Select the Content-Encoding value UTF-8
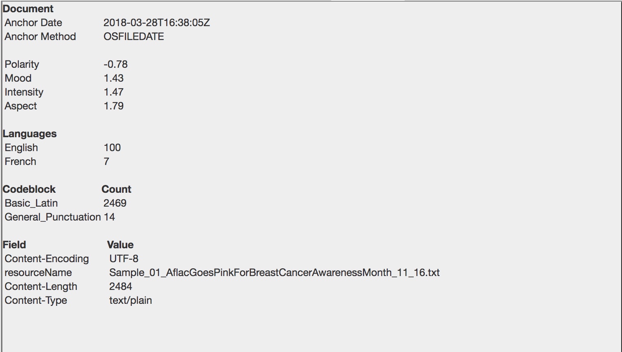This screenshot has width=622, height=352. (x=124, y=258)
